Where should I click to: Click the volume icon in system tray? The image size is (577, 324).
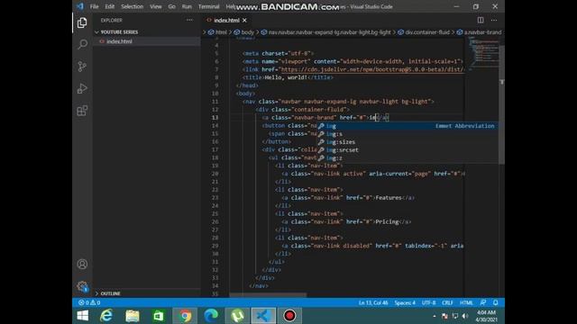tap(465, 316)
